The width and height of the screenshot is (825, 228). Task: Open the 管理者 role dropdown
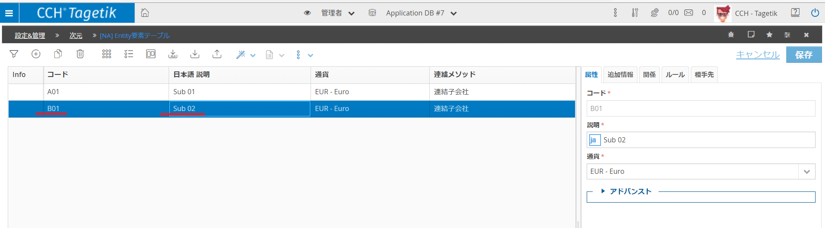[338, 13]
